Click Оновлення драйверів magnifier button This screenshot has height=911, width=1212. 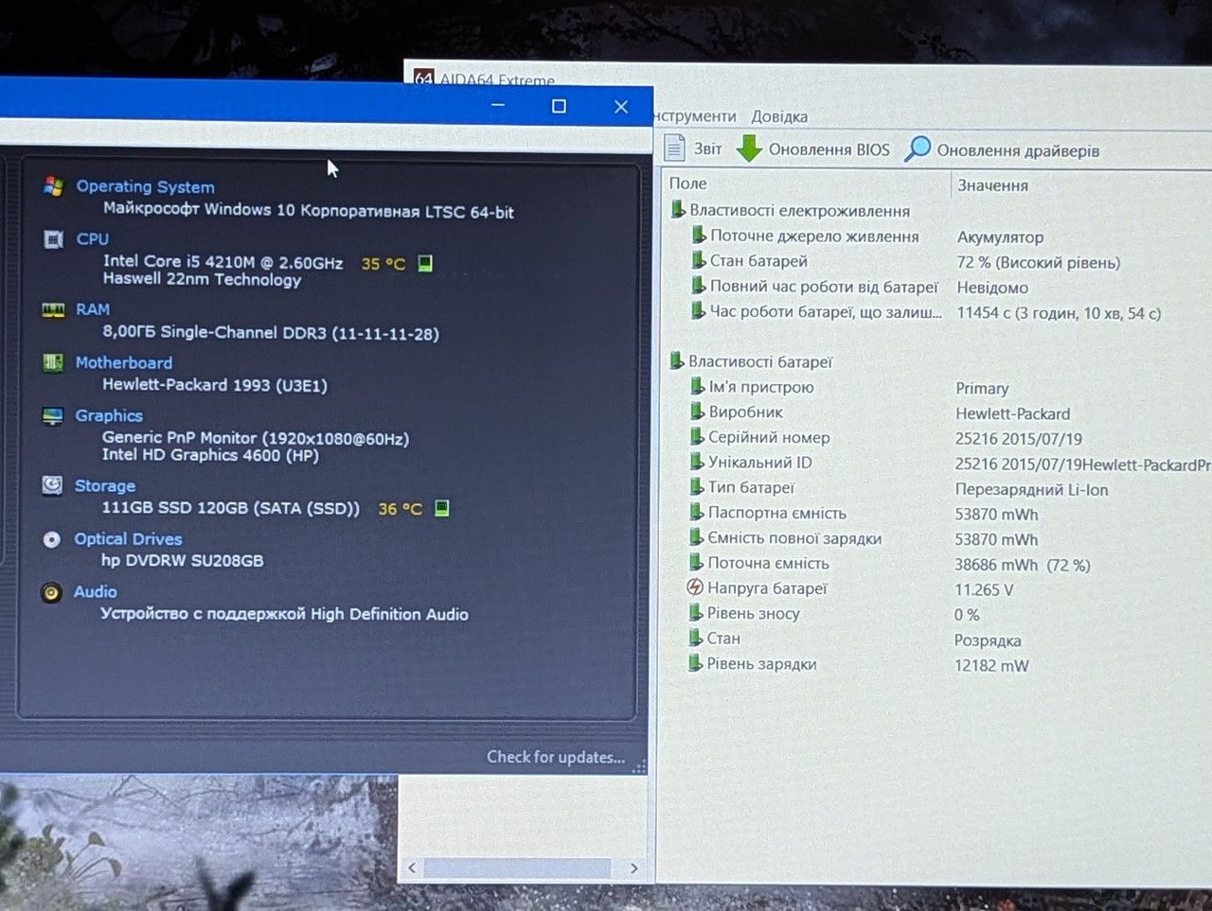point(1003,149)
